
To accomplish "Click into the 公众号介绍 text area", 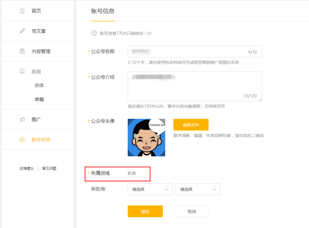I will point(195,86).
